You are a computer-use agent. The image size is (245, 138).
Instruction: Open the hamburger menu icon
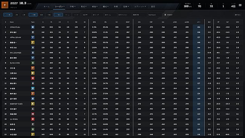tap(240, 5)
